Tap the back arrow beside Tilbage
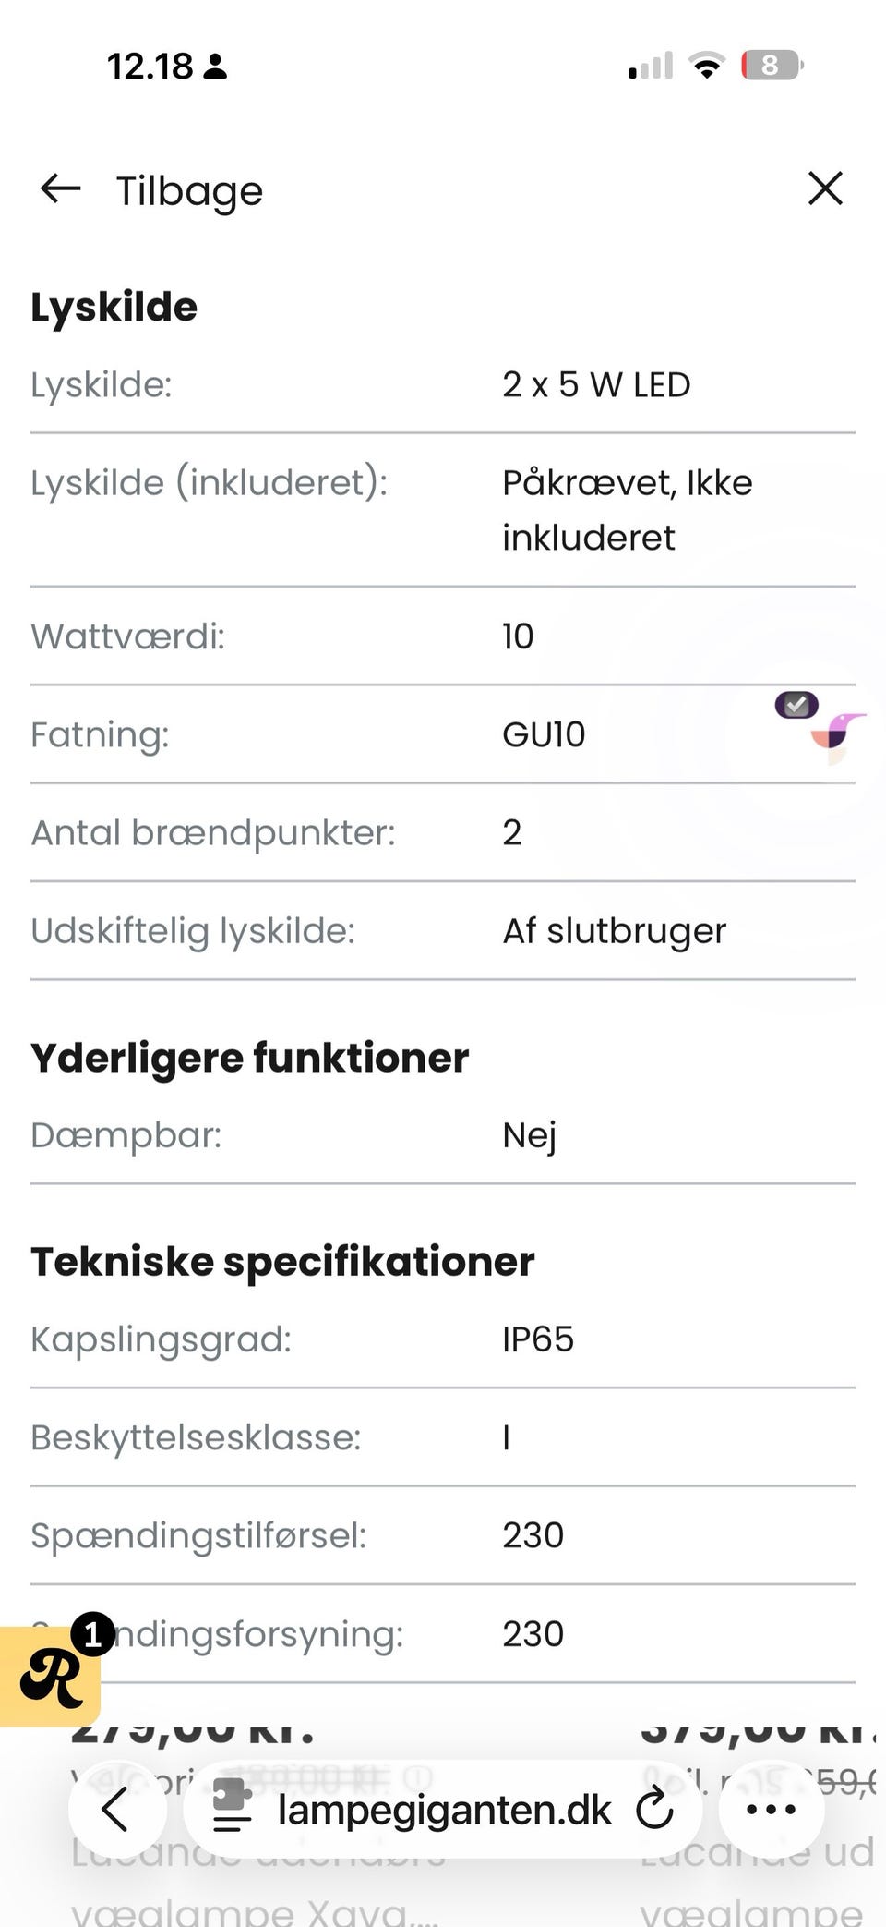The height and width of the screenshot is (1927, 886). (61, 189)
